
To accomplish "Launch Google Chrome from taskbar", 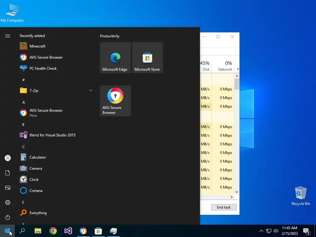I will 53,231.
